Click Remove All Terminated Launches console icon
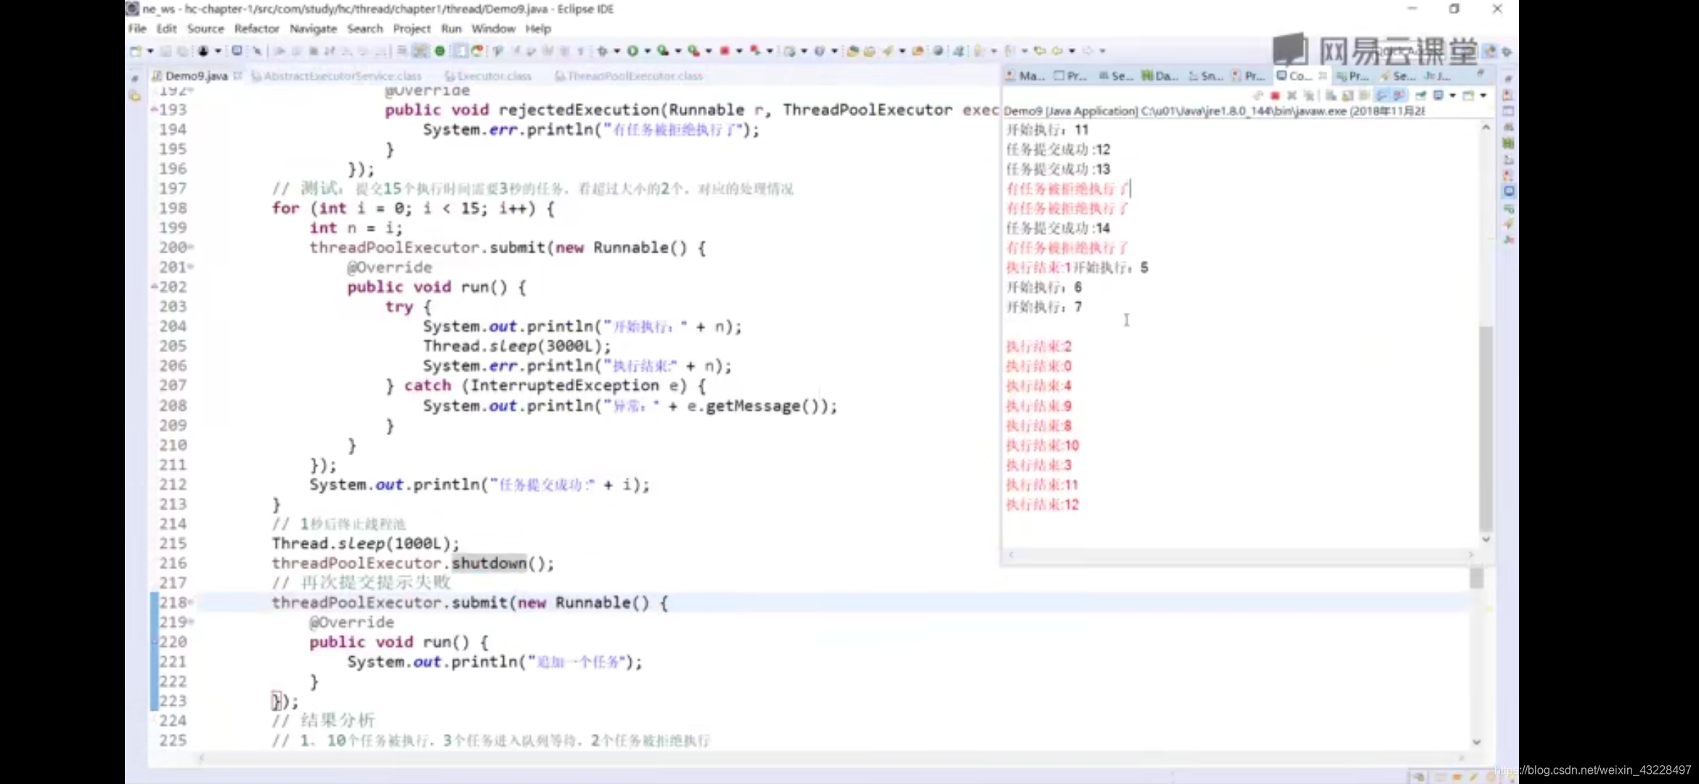 [1310, 95]
